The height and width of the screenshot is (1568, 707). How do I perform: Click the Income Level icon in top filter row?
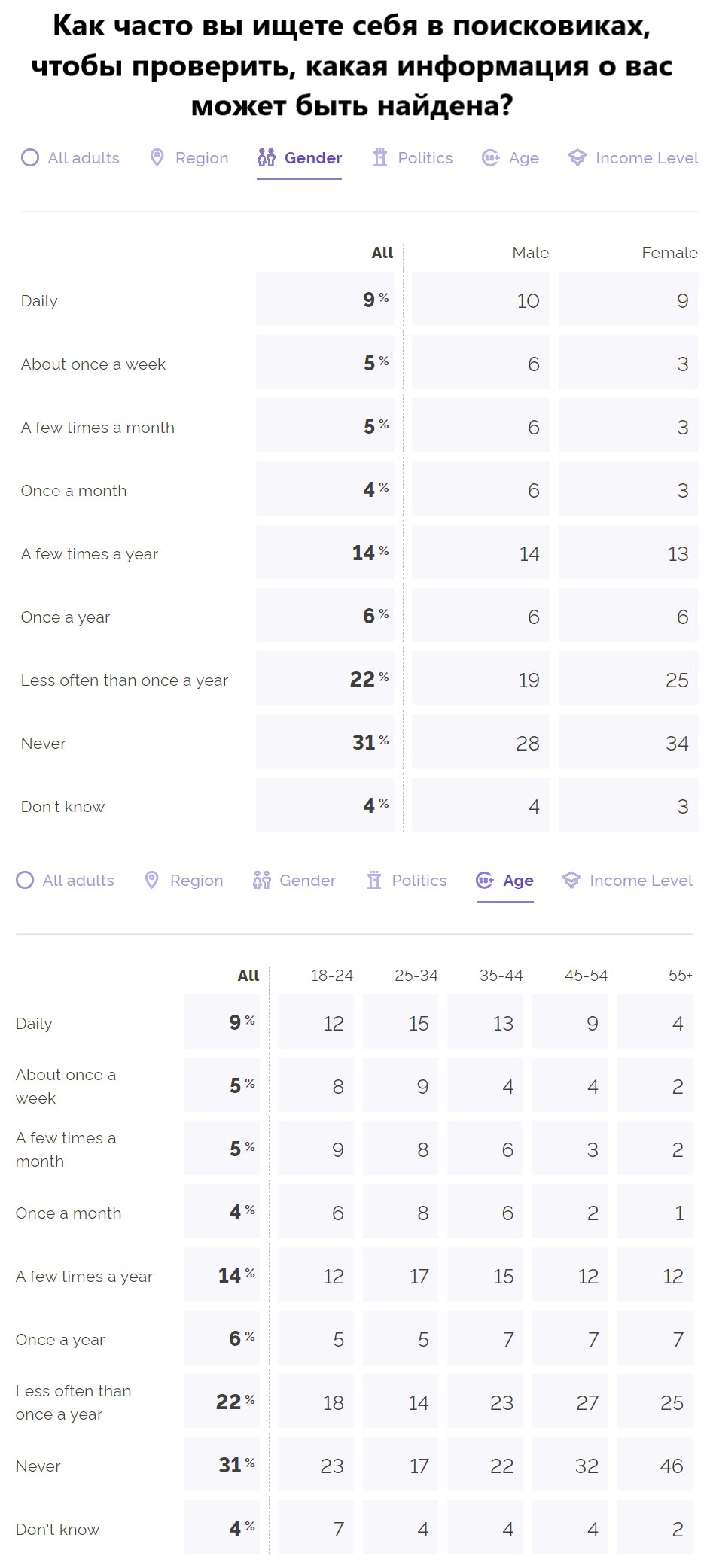[x=577, y=158]
